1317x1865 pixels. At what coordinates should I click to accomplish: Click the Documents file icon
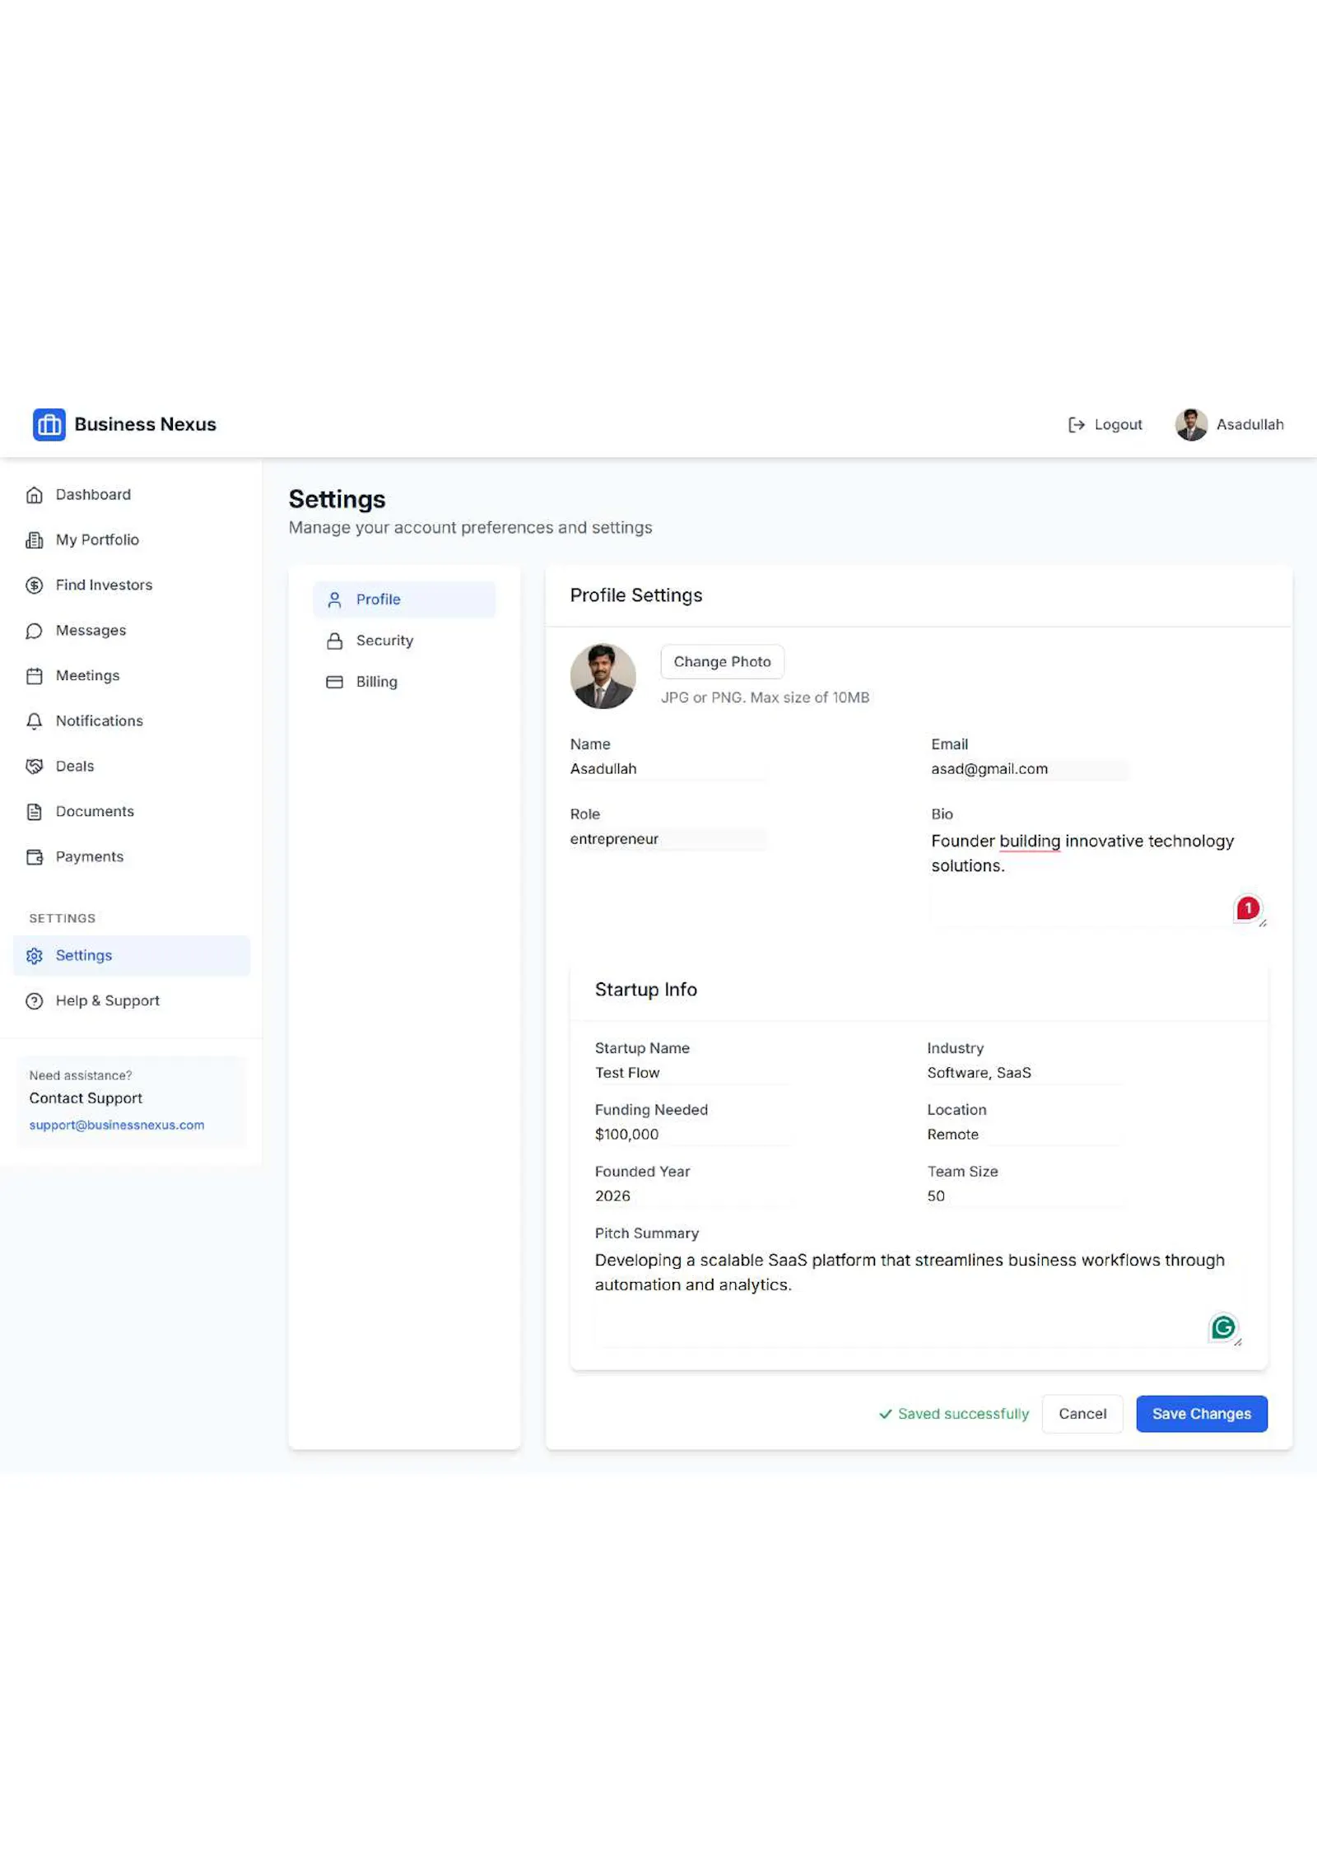coord(35,812)
